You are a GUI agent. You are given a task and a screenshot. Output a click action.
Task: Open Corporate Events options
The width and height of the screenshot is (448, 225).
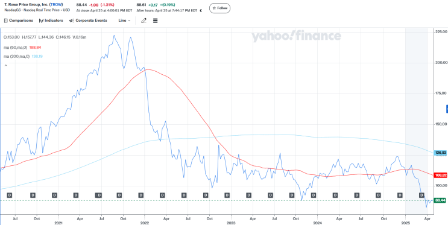click(88, 21)
